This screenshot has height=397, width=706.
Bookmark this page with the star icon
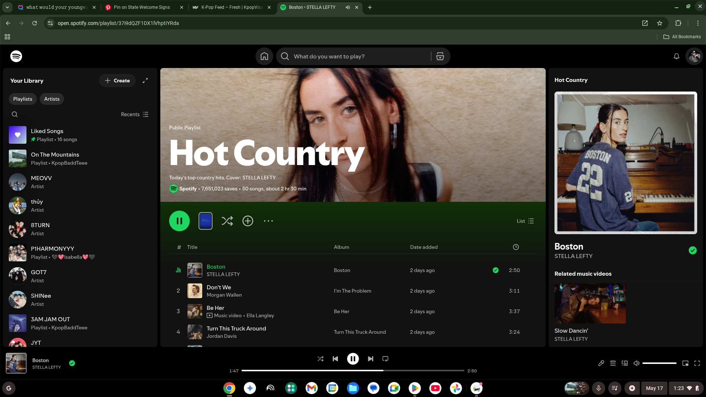pos(660,23)
